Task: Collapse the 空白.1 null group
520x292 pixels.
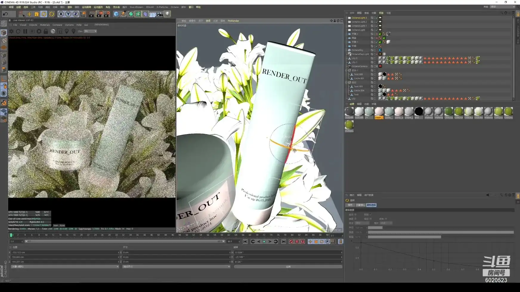Action: [x=346, y=70]
